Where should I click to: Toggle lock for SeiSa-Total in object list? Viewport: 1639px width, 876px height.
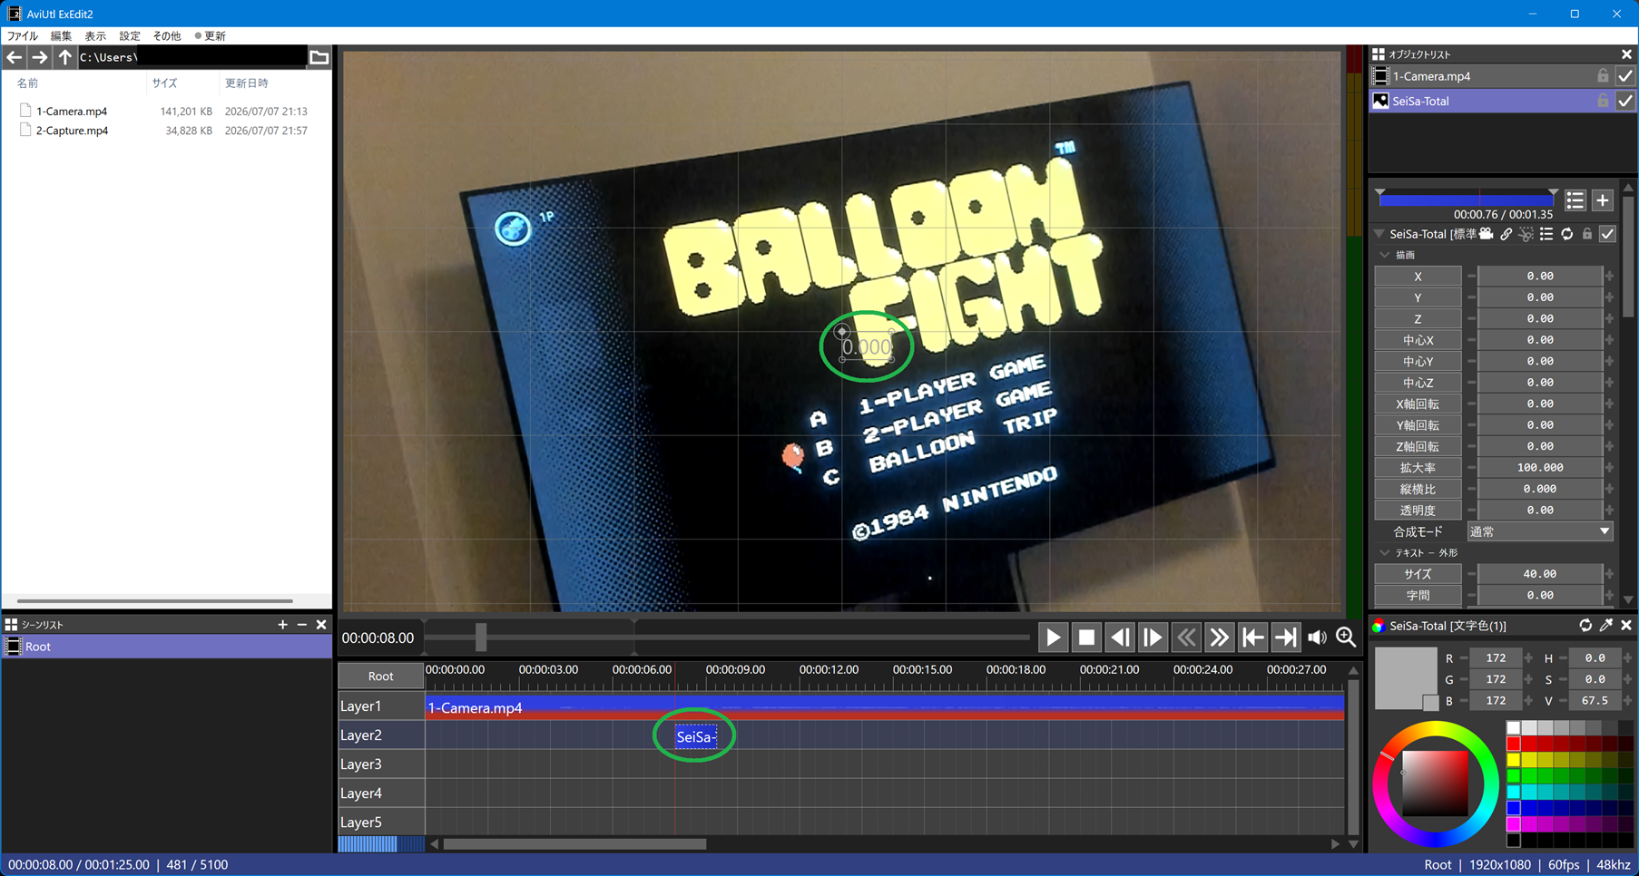pos(1604,101)
